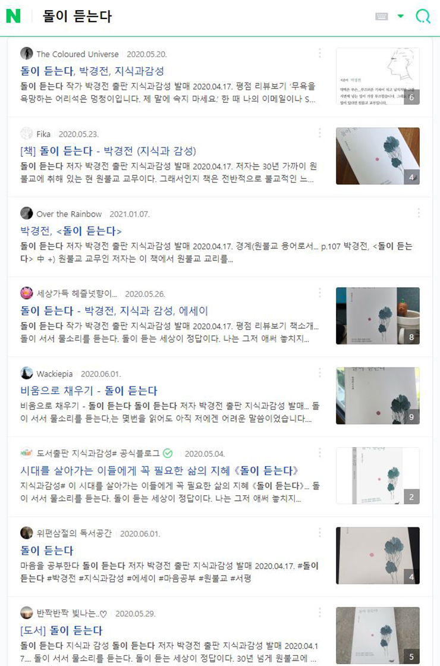Screen dimensions: 440x666
Task: Open the sketch thumbnail with 6 images
Action: 378,76
